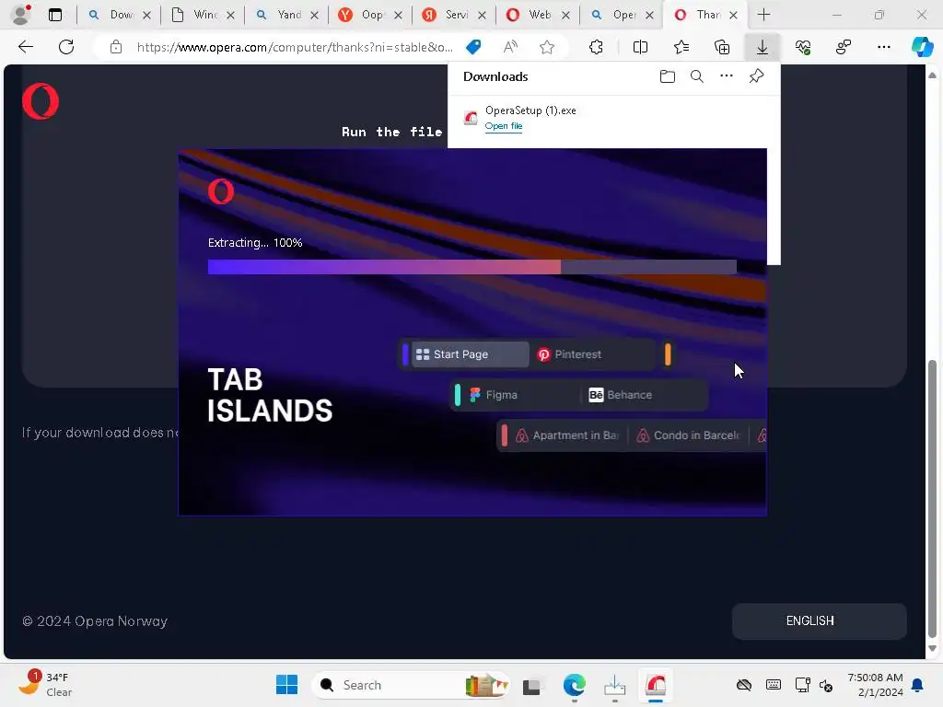The height and width of the screenshot is (707, 943).
Task: Click the touch keyboard tray icon
Action: (x=774, y=685)
